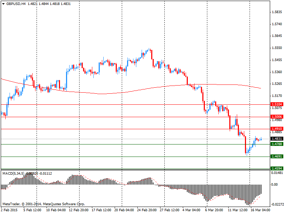Select the 1.5104 red resistance level label
The height and width of the screenshot is (213, 284).
(x=277, y=104)
